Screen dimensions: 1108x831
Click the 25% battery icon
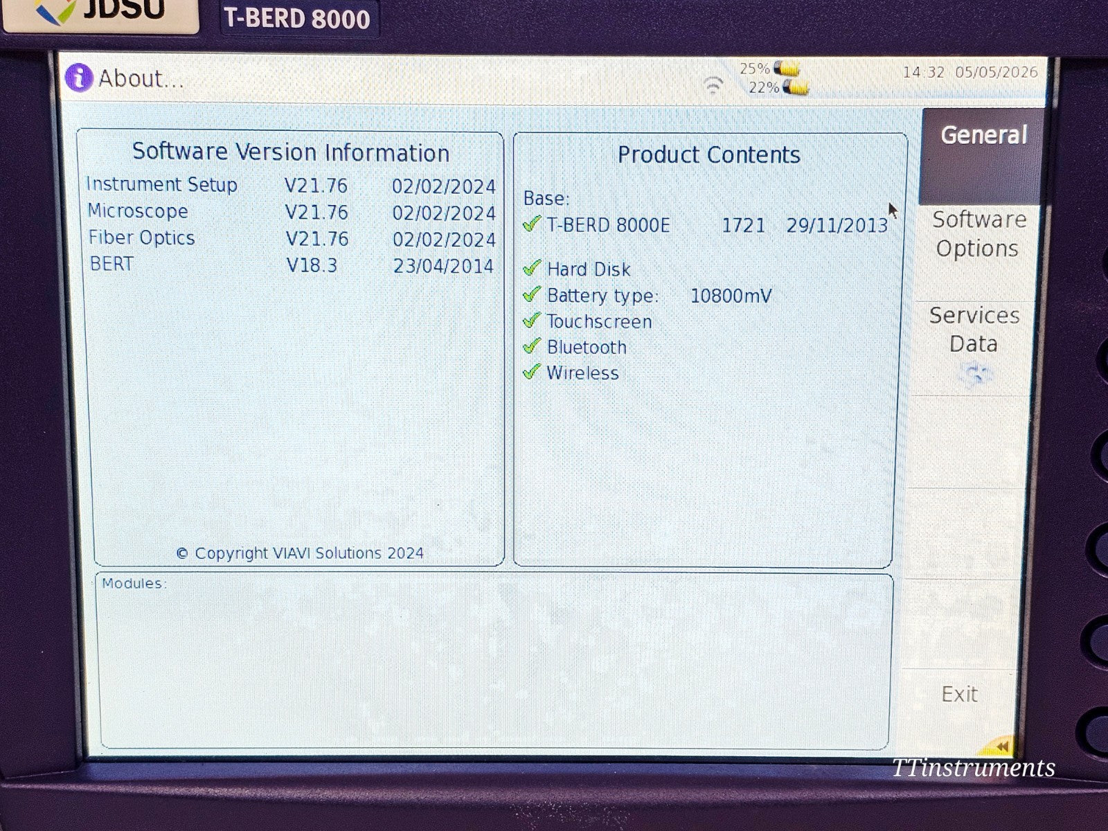point(787,68)
